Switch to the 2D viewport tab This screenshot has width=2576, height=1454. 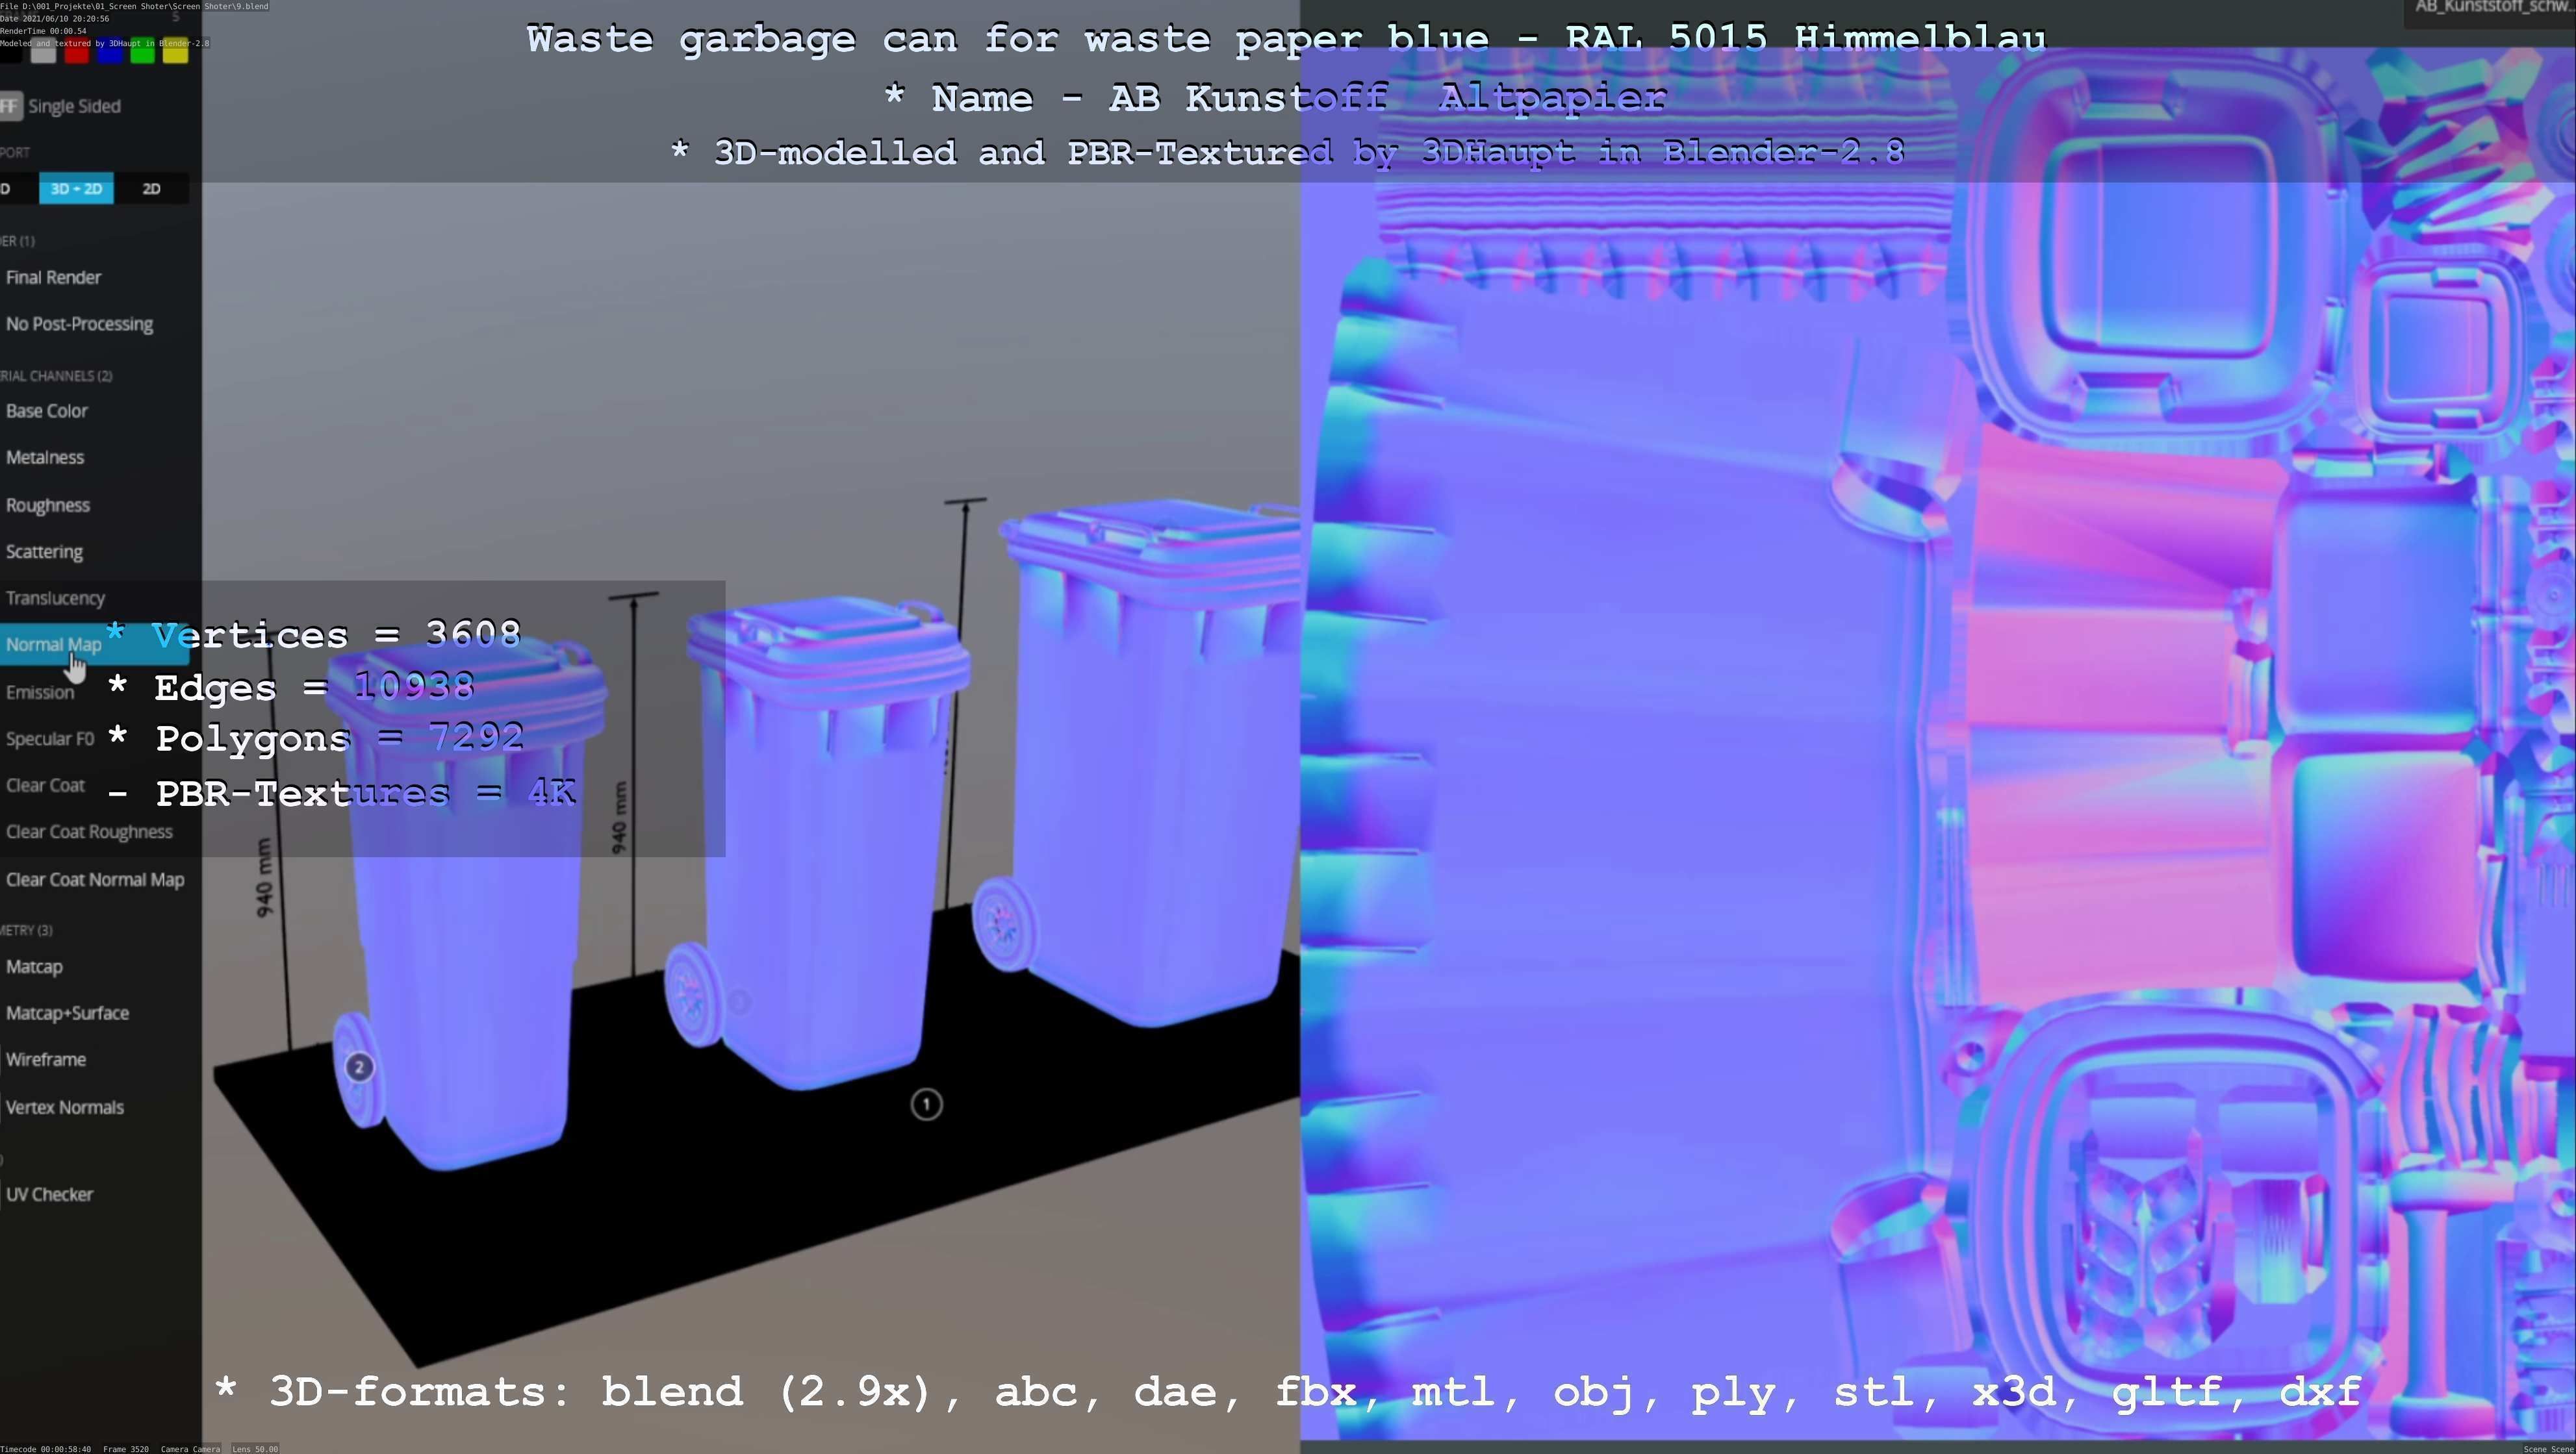151,189
